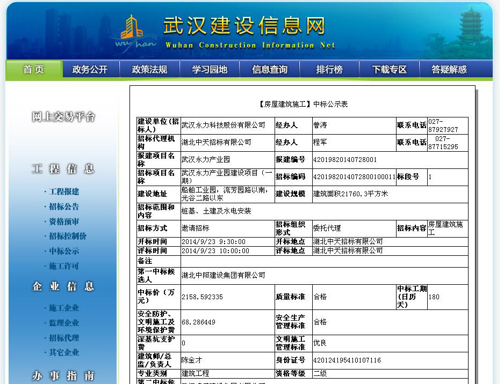The width and height of the screenshot is (504, 384).
Task: Open the 首页 home tab
Action: (34, 69)
